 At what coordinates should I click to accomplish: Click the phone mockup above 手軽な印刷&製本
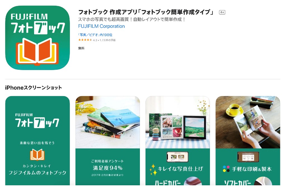point(248,157)
